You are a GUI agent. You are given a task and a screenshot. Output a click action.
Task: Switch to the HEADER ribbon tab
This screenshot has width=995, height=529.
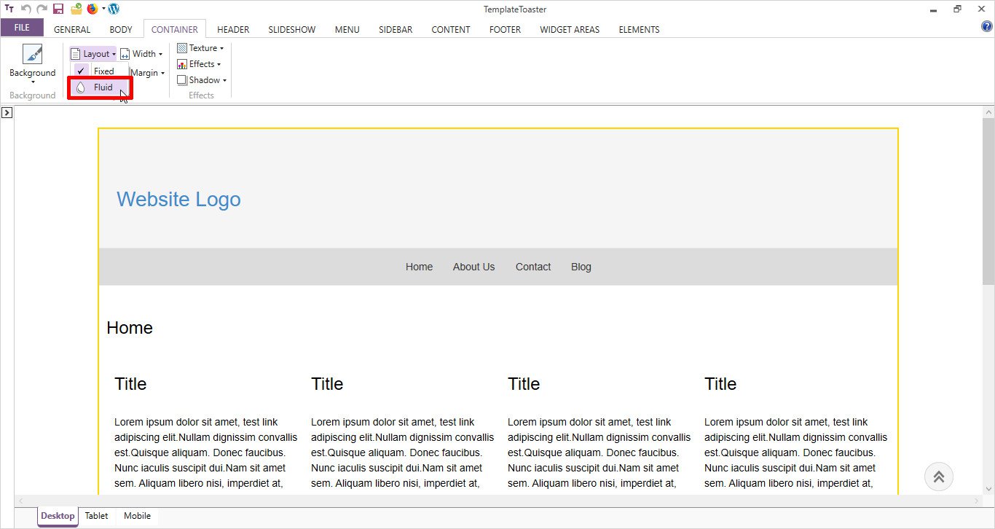tap(233, 30)
